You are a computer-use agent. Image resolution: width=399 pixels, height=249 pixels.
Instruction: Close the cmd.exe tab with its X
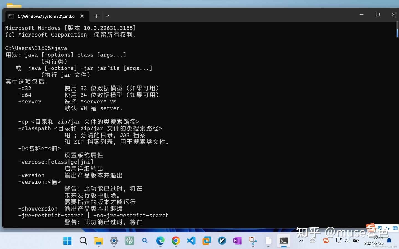[82, 16]
